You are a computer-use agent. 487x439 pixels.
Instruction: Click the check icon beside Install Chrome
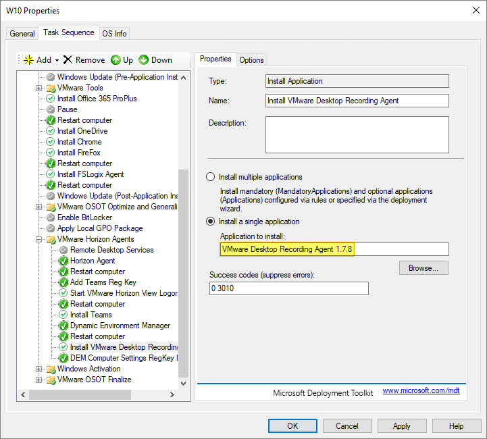[51, 142]
